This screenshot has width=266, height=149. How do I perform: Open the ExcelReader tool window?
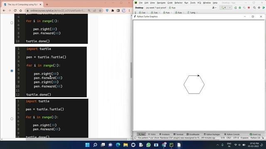point(193,134)
